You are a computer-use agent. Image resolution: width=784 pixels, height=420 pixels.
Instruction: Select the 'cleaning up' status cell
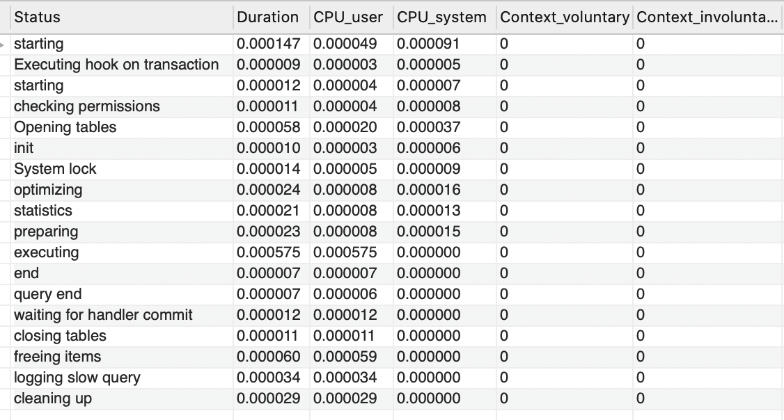click(53, 398)
